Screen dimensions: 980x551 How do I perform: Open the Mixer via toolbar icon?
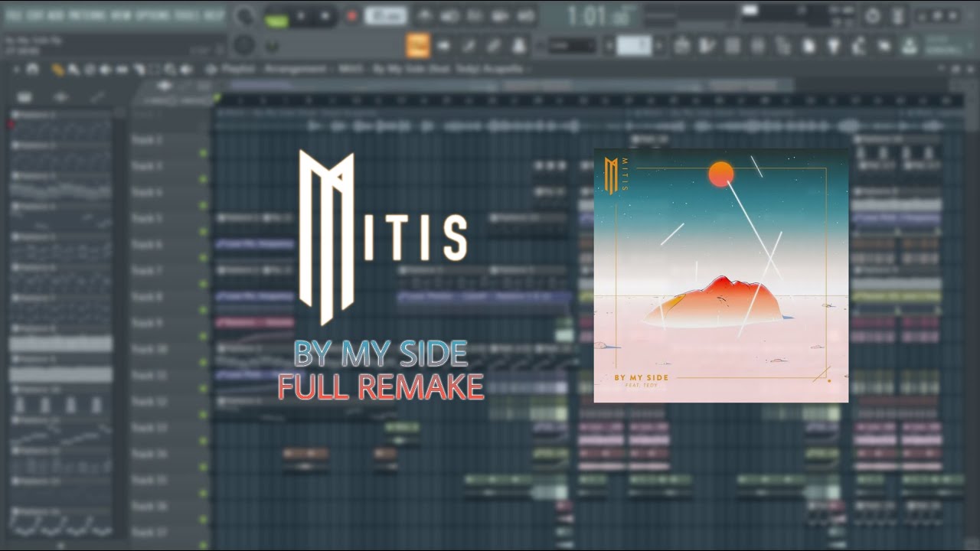[758, 46]
